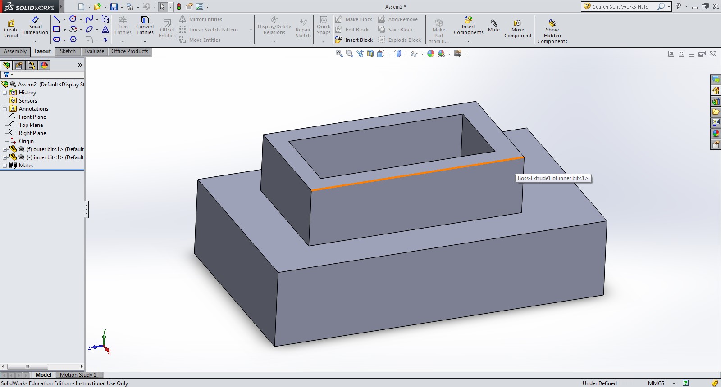The width and height of the screenshot is (721, 387).
Task: Open the File Explorer task pane icon
Action: 716,112
